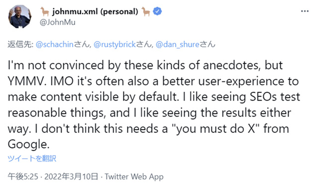This screenshot has width=316, height=186.
Task: Click the llama emoji after (personal)
Action: (146, 11)
